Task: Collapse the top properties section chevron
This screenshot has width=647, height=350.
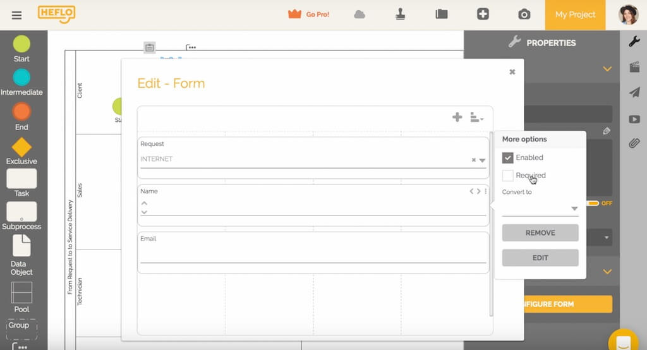Action: (x=607, y=68)
